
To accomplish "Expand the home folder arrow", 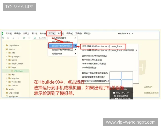I will pos(7,60).
